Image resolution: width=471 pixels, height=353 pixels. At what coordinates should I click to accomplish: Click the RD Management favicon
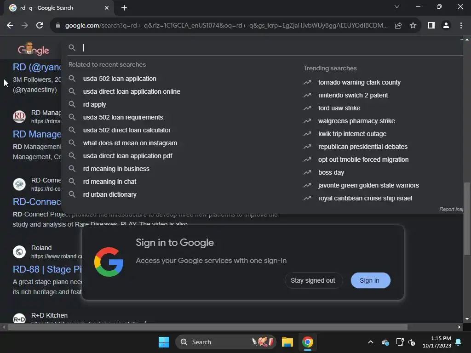19,116
